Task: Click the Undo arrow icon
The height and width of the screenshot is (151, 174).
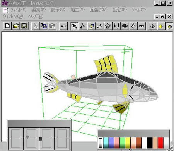Action: (x=63, y=26)
